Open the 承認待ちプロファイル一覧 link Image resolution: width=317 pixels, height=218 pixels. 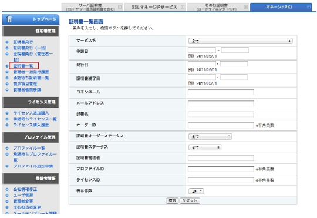click(35, 157)
